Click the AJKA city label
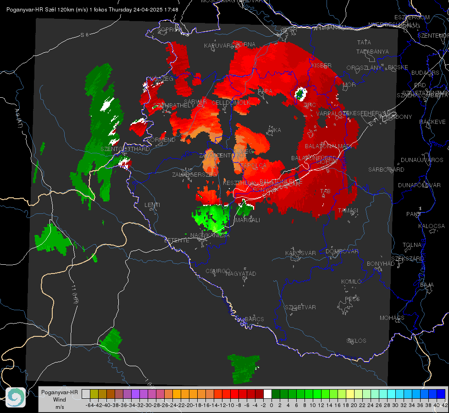 point(274,130)
